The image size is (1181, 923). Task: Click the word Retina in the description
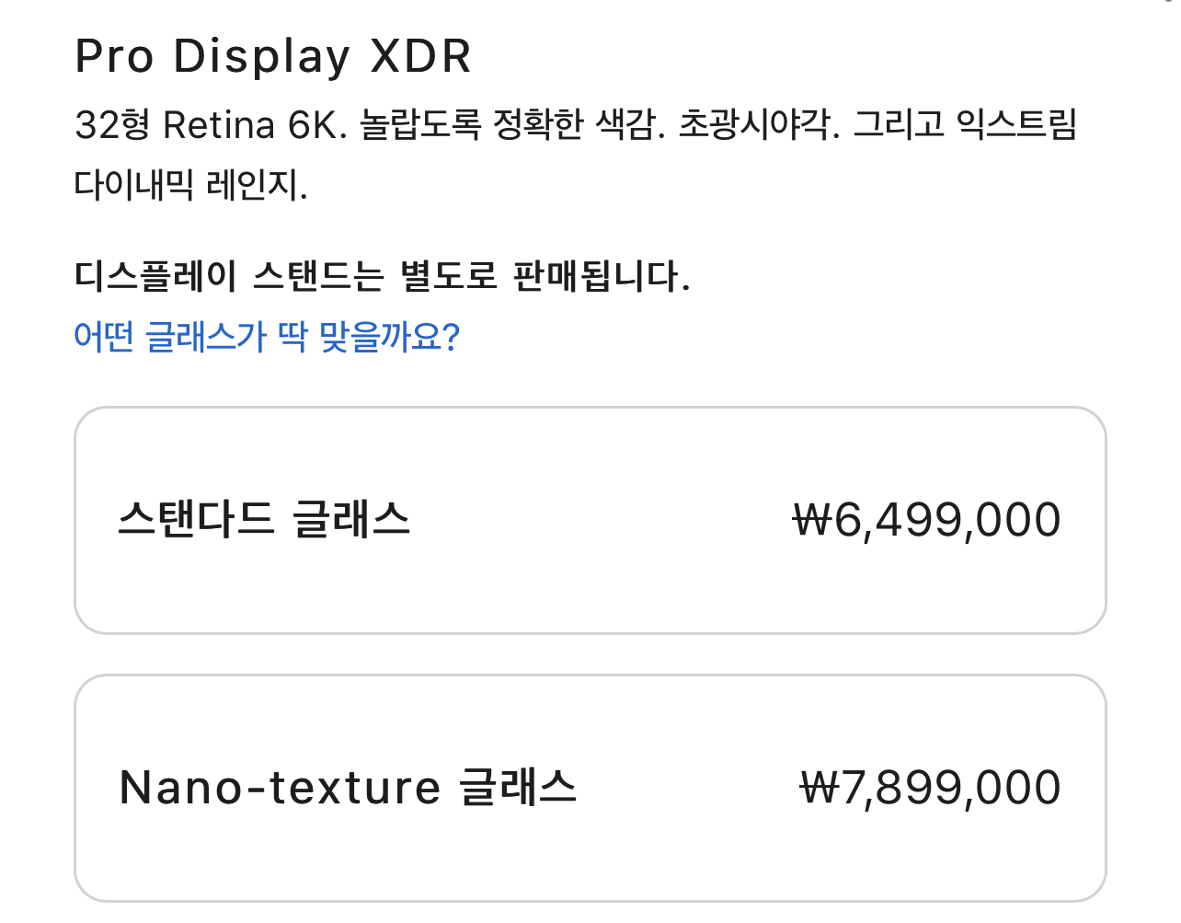(x=218, y=125)
